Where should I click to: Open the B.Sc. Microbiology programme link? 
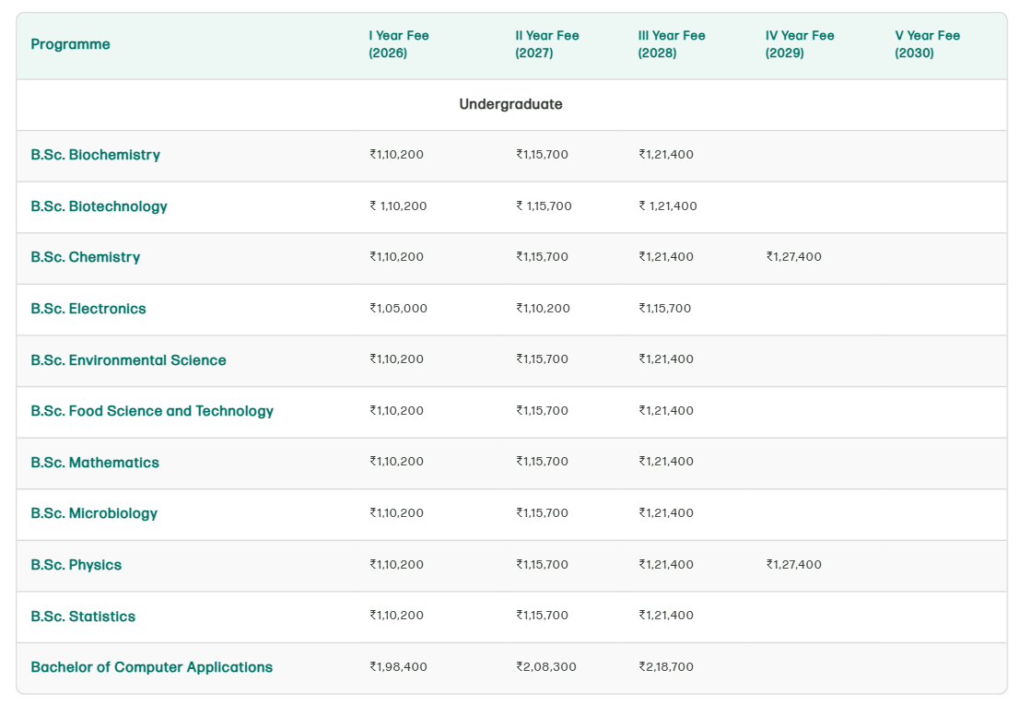coord(92,513)
